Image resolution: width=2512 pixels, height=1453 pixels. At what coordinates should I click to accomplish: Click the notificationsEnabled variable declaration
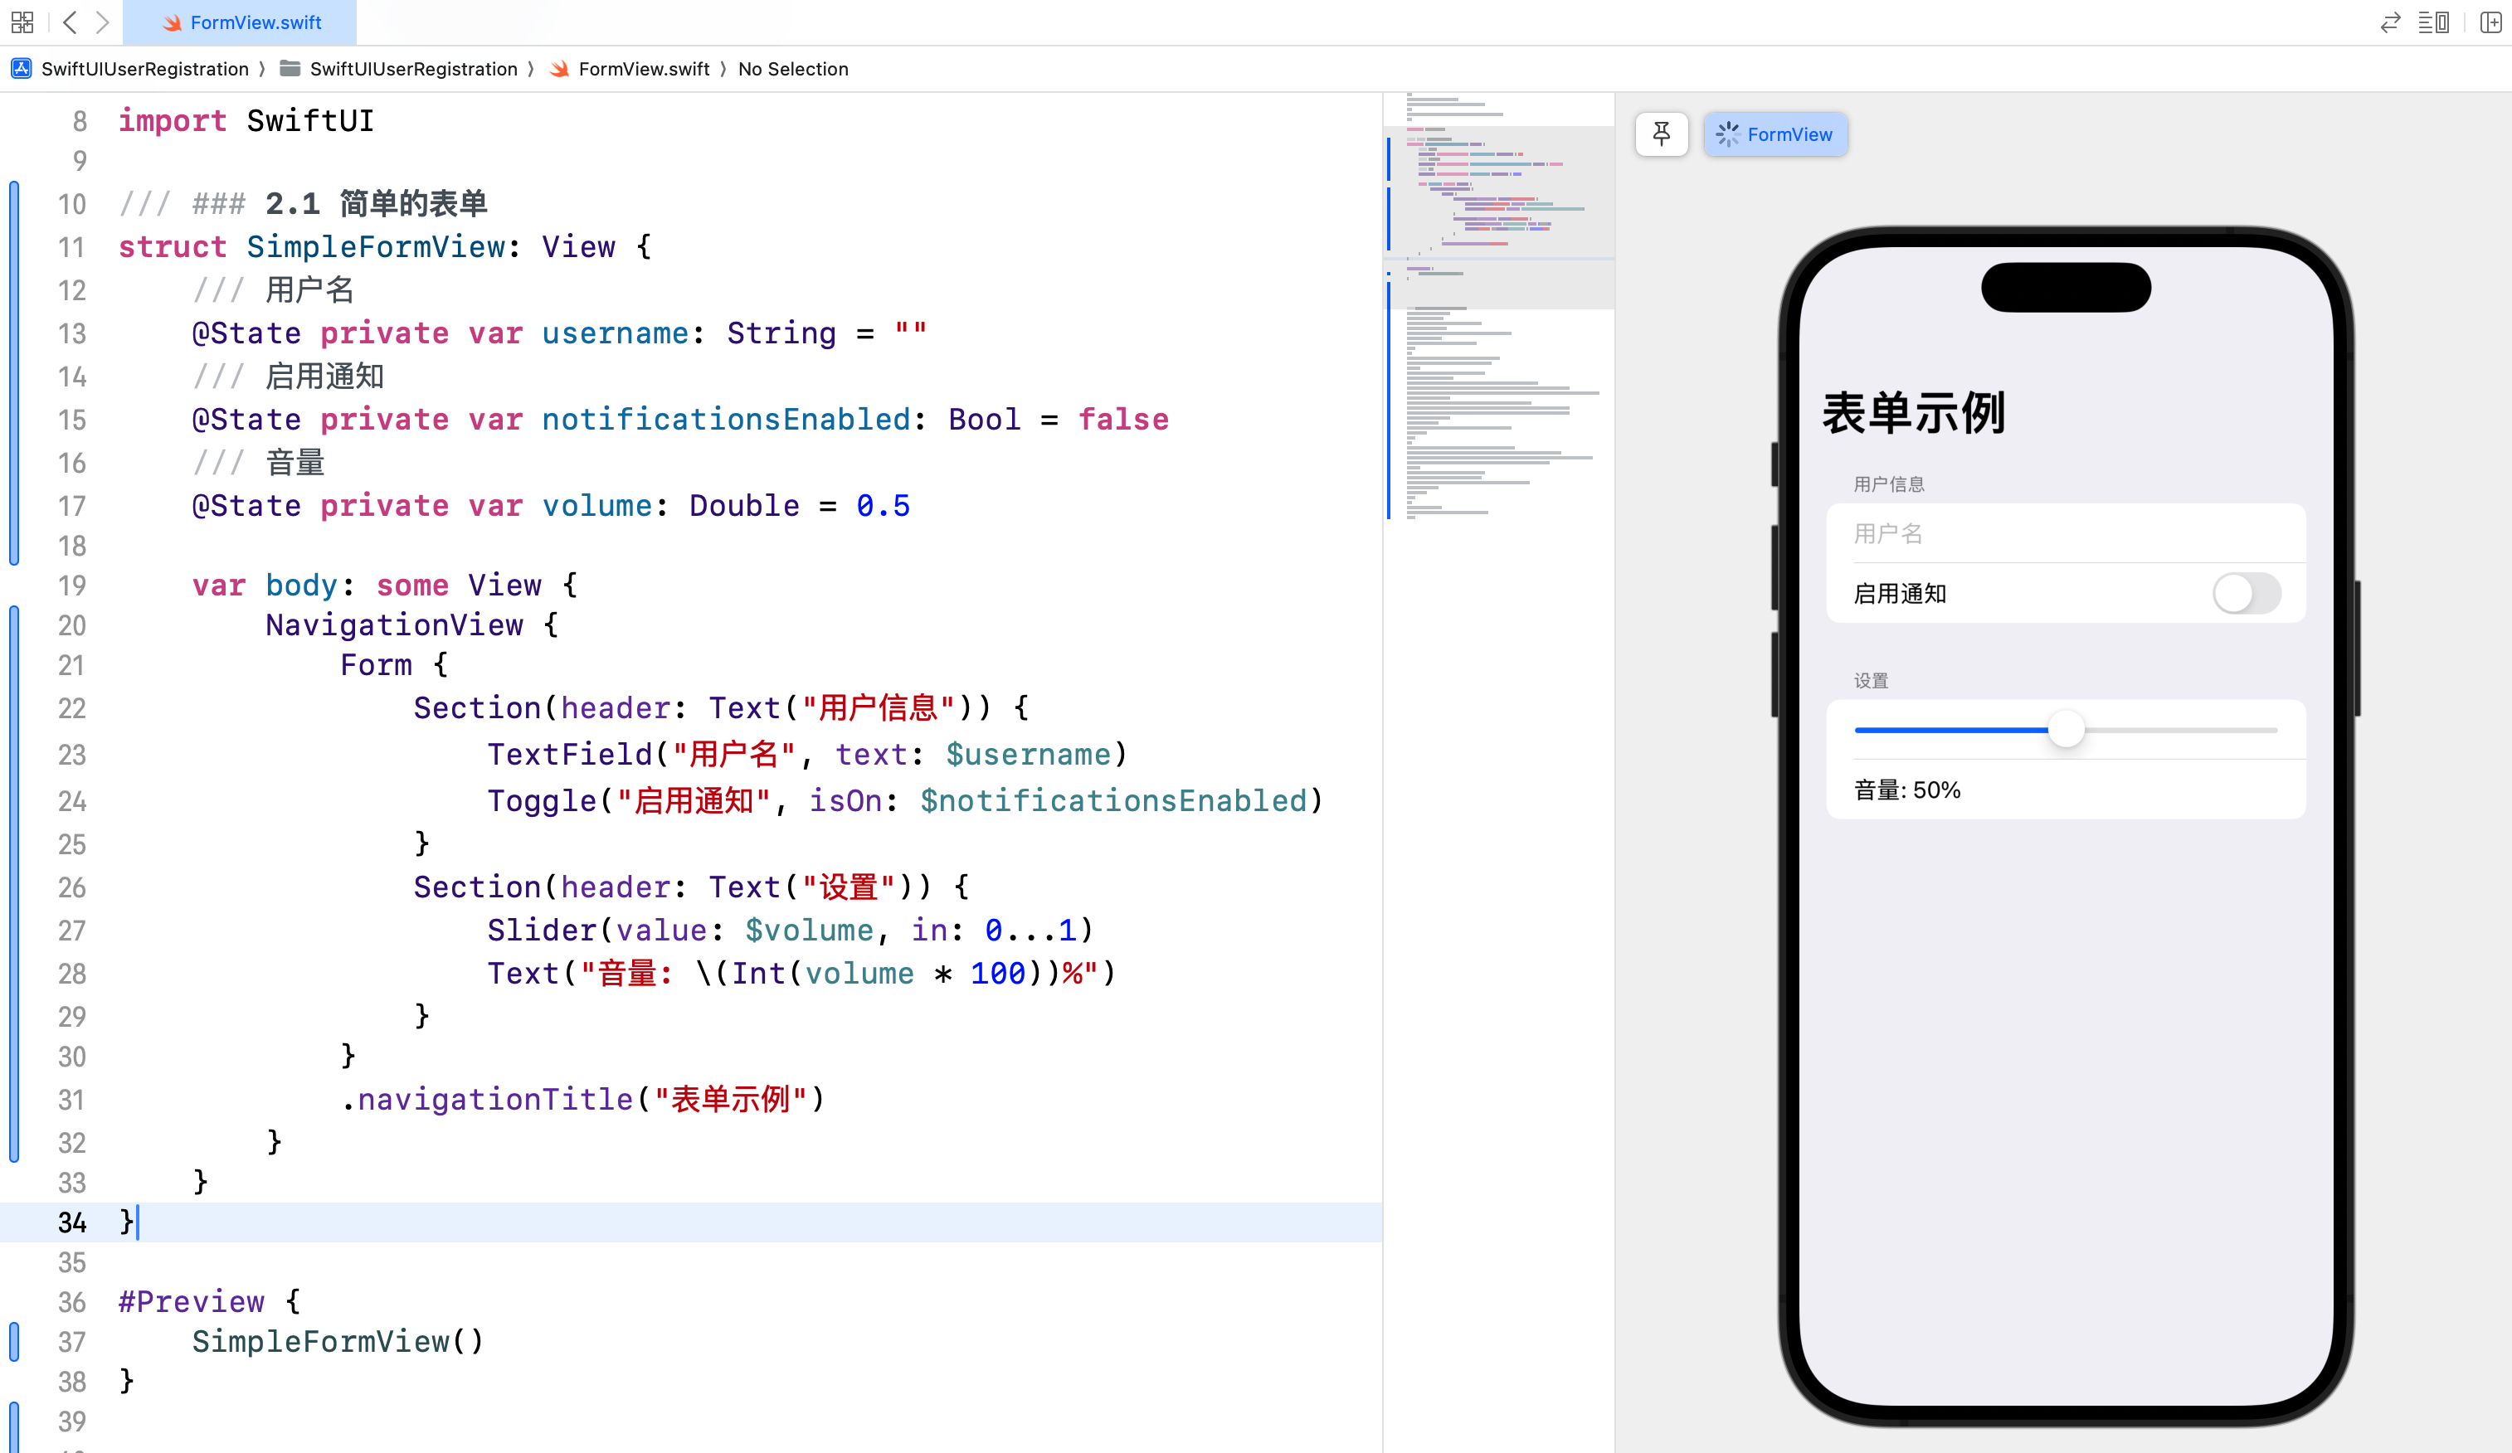coord(726,420)
